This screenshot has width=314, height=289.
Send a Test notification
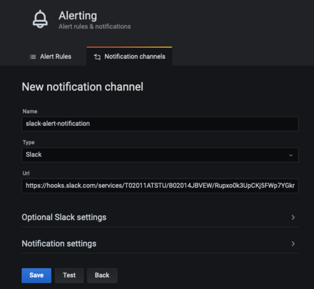tap(69, 275)
